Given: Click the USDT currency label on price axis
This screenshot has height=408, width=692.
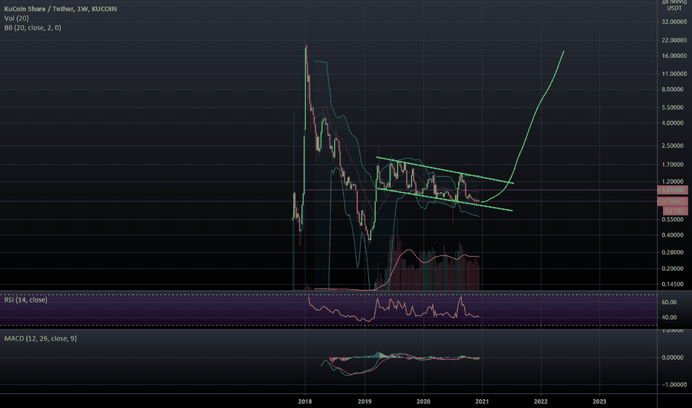Looking at the screenshot, I should pyautogui.click(x=674, y=8).
